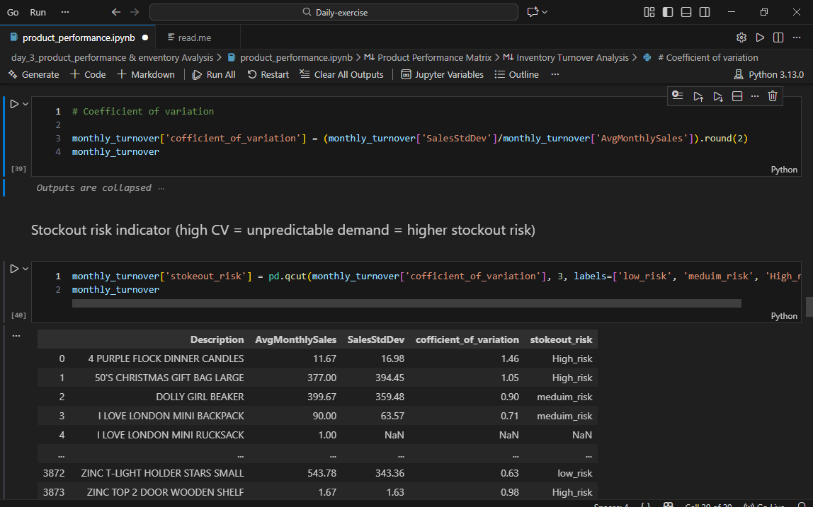
Task: Open more cell actions with the ellipsis icon
Action: [754, 95]
